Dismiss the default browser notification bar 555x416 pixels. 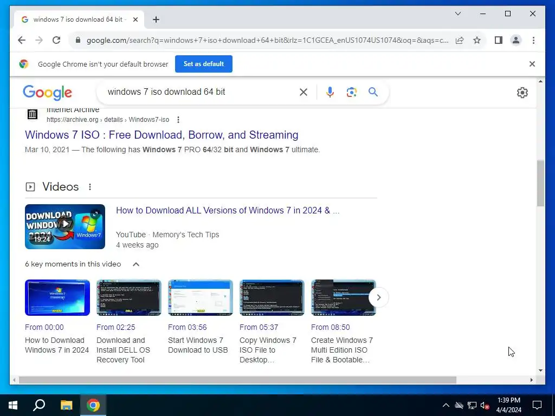532,64
